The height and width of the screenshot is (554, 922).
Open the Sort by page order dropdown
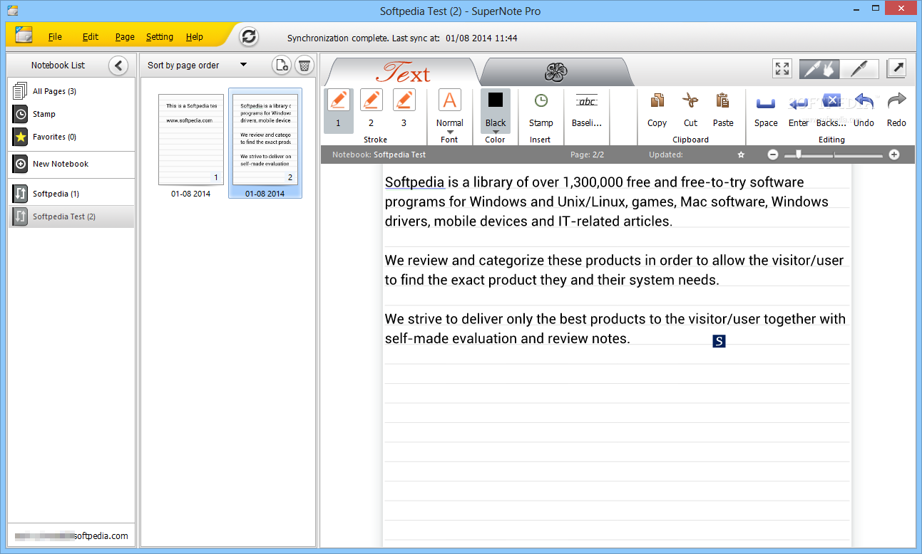click(x=197, y=66)
